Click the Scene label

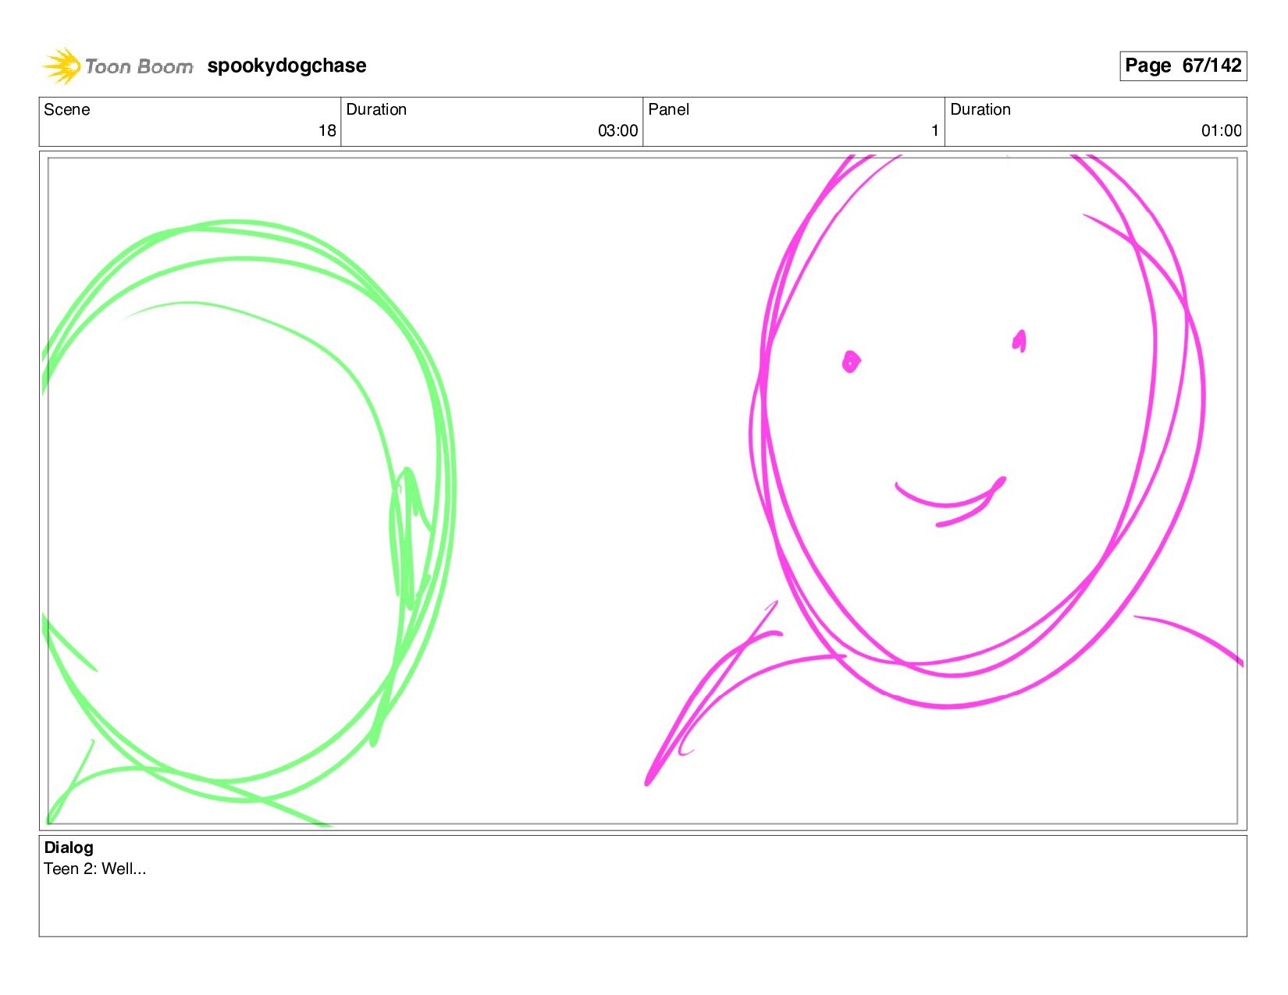click(x=67, y=109)
